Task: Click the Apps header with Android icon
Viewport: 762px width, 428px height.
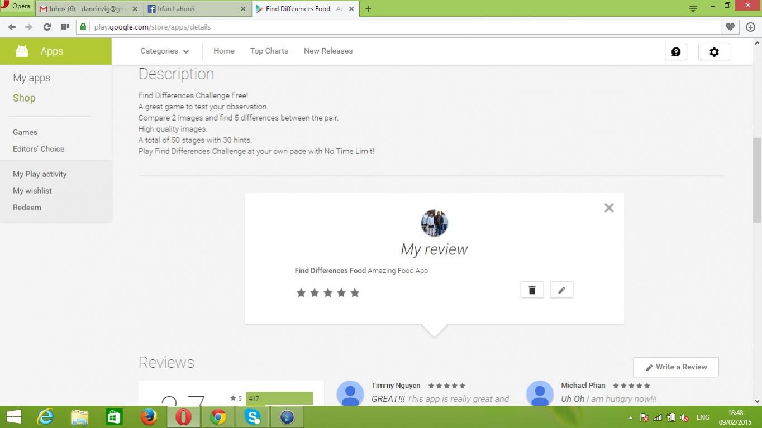Action: 56,51
